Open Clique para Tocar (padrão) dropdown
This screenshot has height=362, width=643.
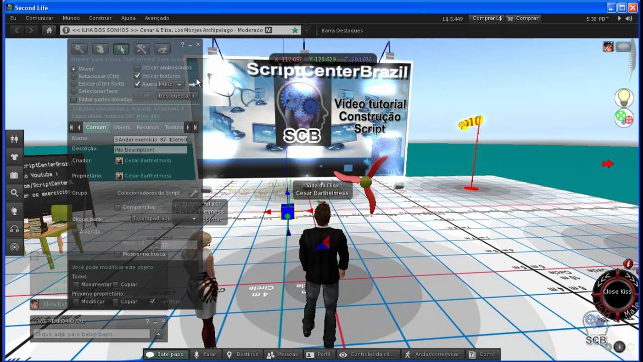pos(164,219)
